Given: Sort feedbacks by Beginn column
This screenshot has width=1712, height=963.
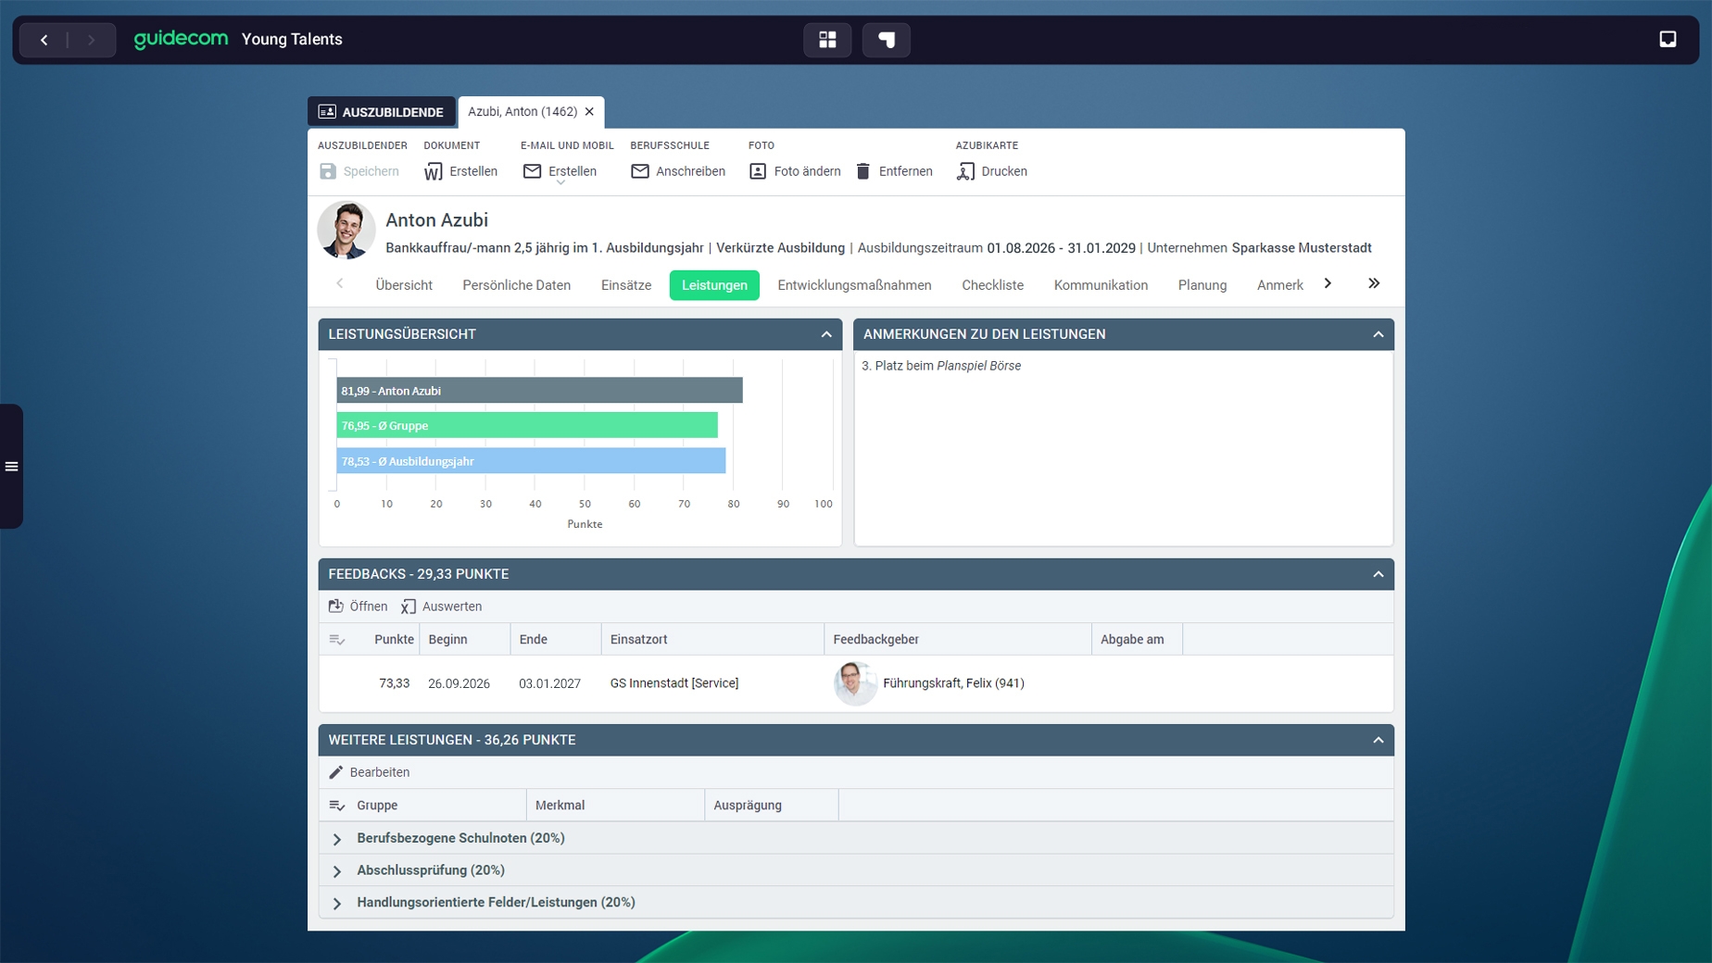Looking at the screenshot, I should coord(465,639).
